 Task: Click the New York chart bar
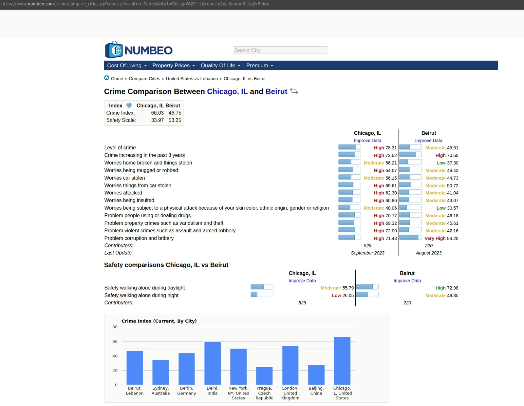238,367
